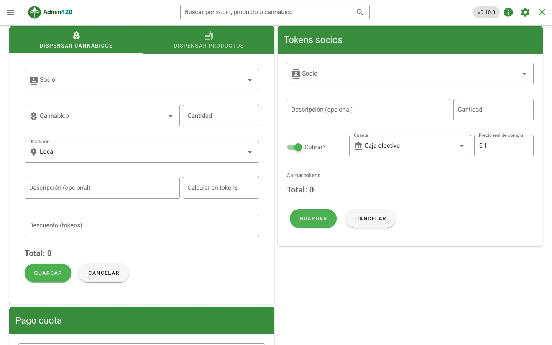Click the green X close icon
The image size is (552, 345).
(542, 12)
